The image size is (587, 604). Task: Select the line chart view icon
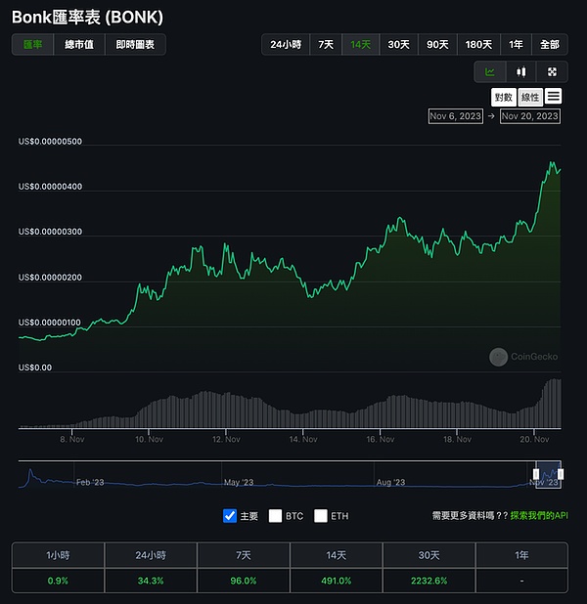pyautogui.click(x=490, y=71)
